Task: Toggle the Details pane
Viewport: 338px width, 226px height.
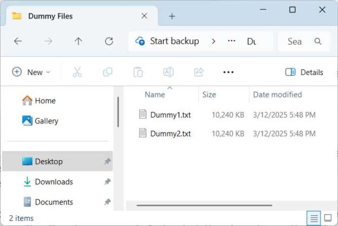Action: point(304,72)
